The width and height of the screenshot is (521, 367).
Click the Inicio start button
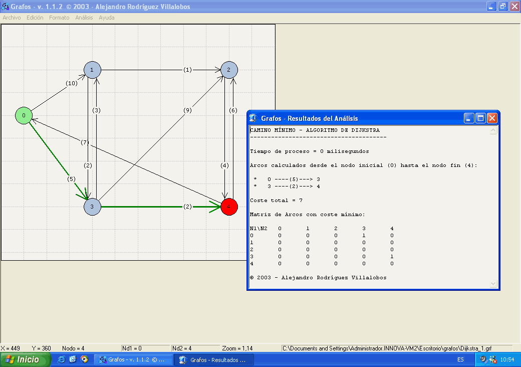click(x=26, y=359)
